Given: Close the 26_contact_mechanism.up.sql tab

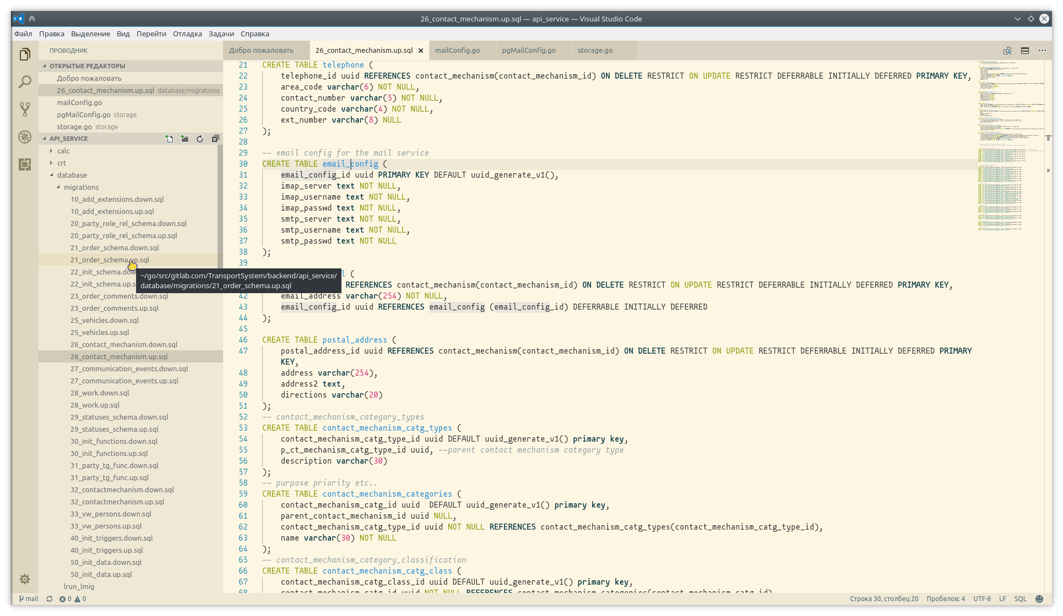Looking at the screenshot, I should pos(421,51).
